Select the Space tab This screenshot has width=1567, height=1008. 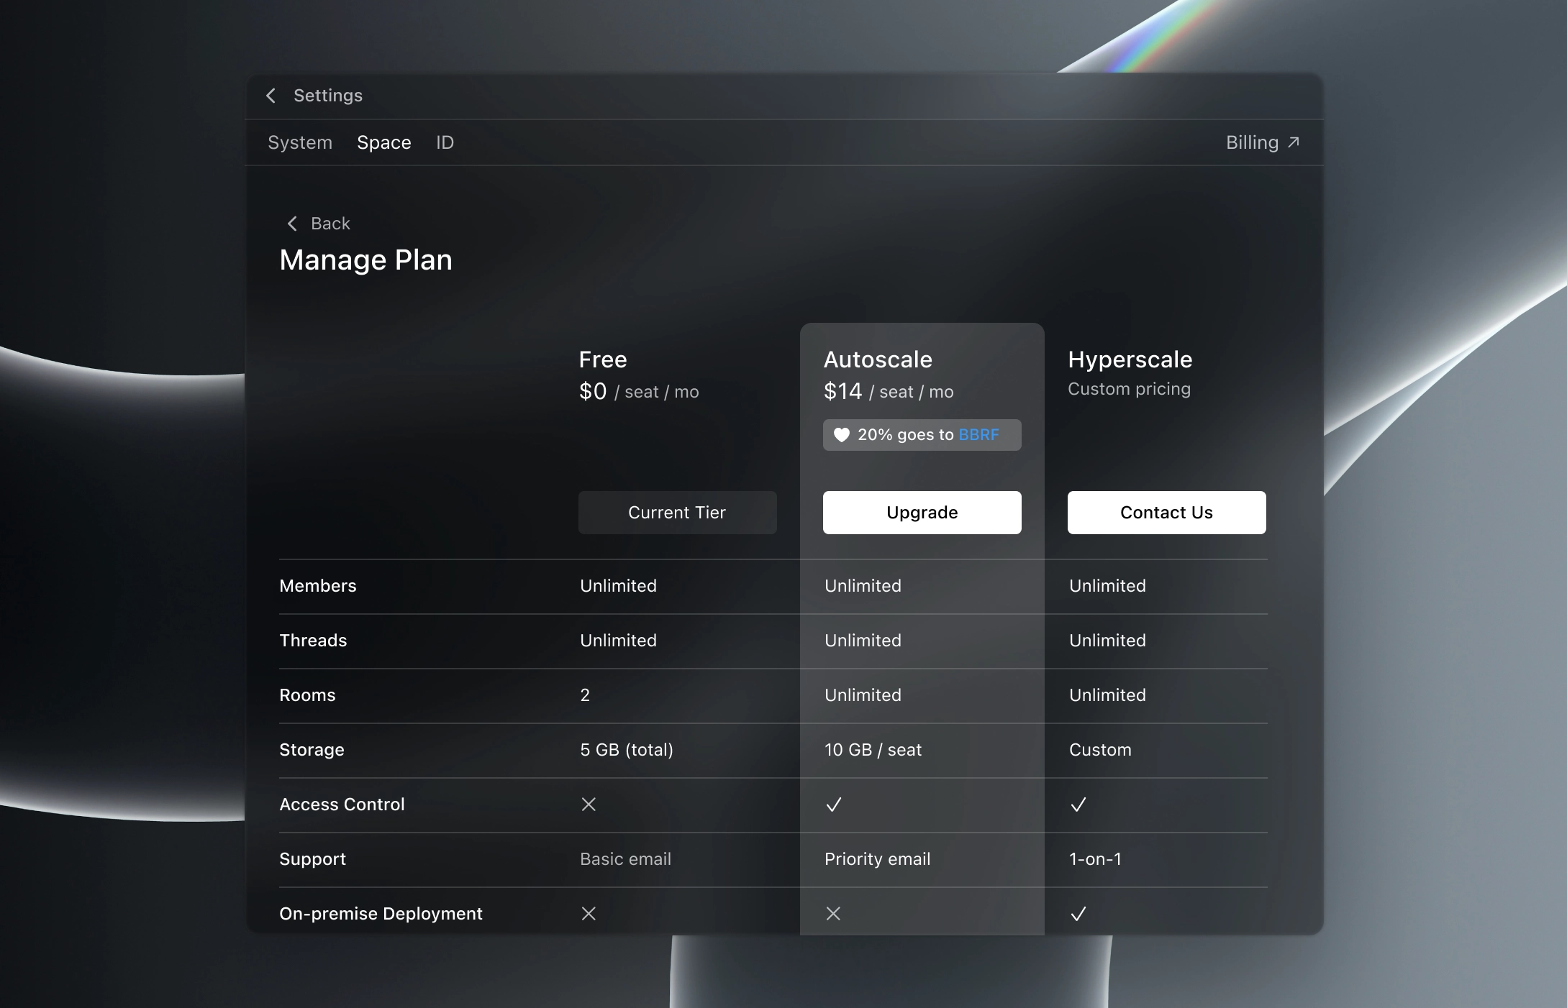[x=384, y=142]
